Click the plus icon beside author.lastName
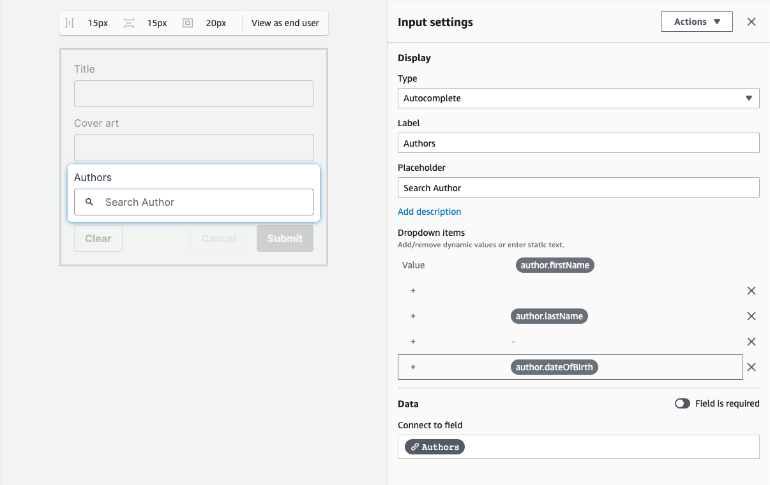Image resolution: width=770 pixels, height=485 pixels. pyautogui.click(x=413, y=316)
